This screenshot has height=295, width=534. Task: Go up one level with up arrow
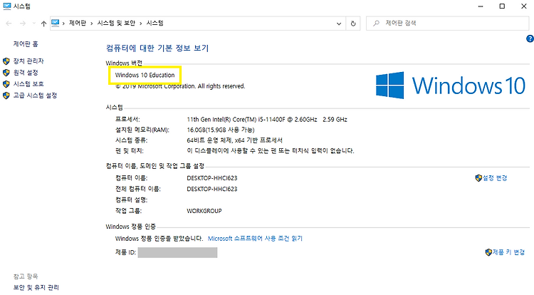[x=43, y=24]
